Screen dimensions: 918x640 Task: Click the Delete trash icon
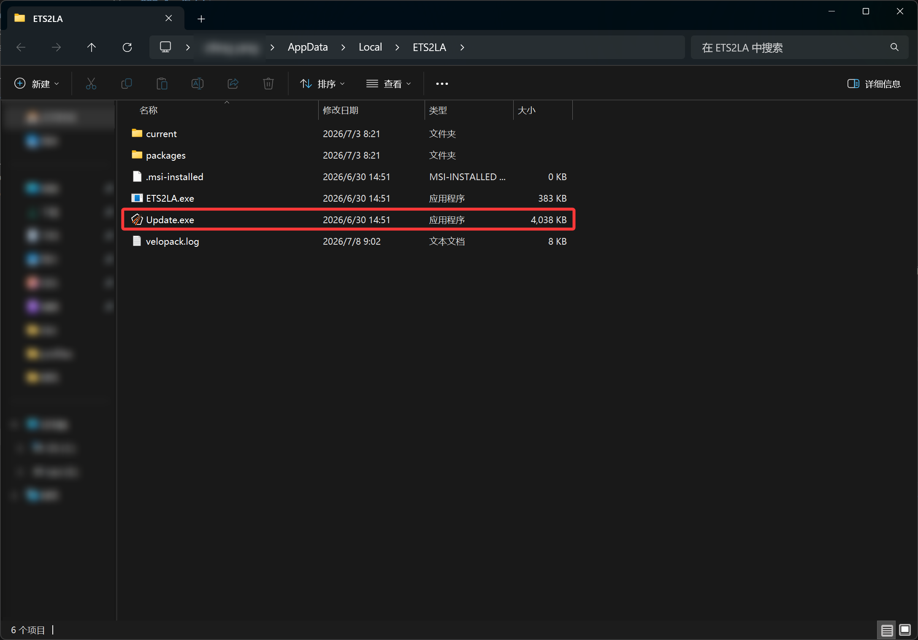(x=268, y=84)
